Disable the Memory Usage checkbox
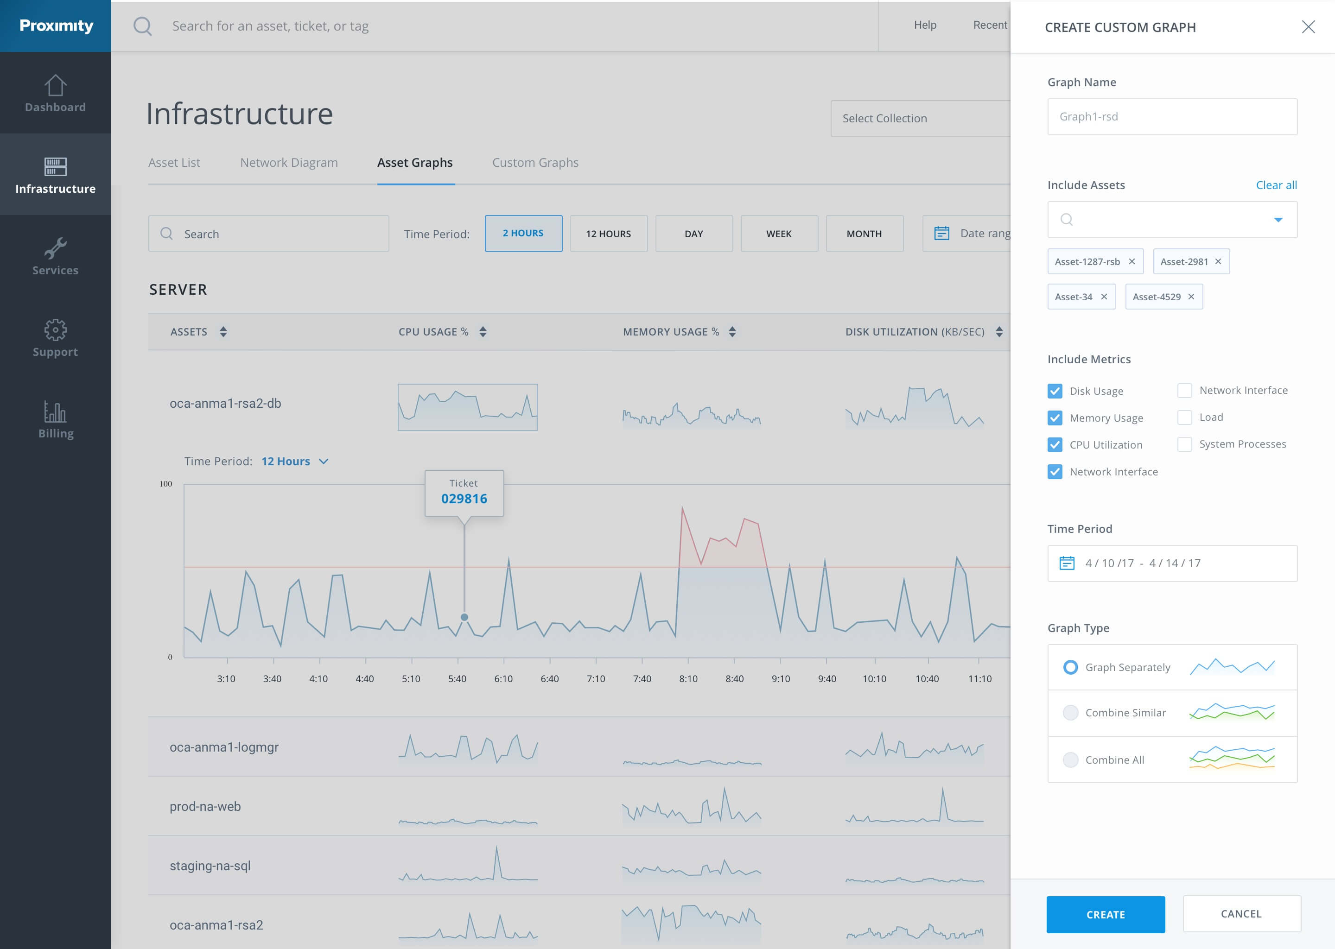This screenshot has height=949, width=1335. [x=1055, y=417]
